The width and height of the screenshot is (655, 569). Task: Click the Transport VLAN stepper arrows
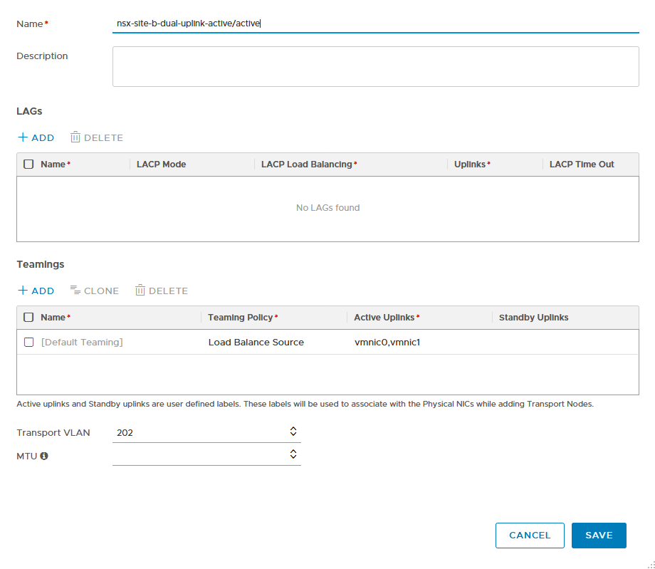(293, 432)
